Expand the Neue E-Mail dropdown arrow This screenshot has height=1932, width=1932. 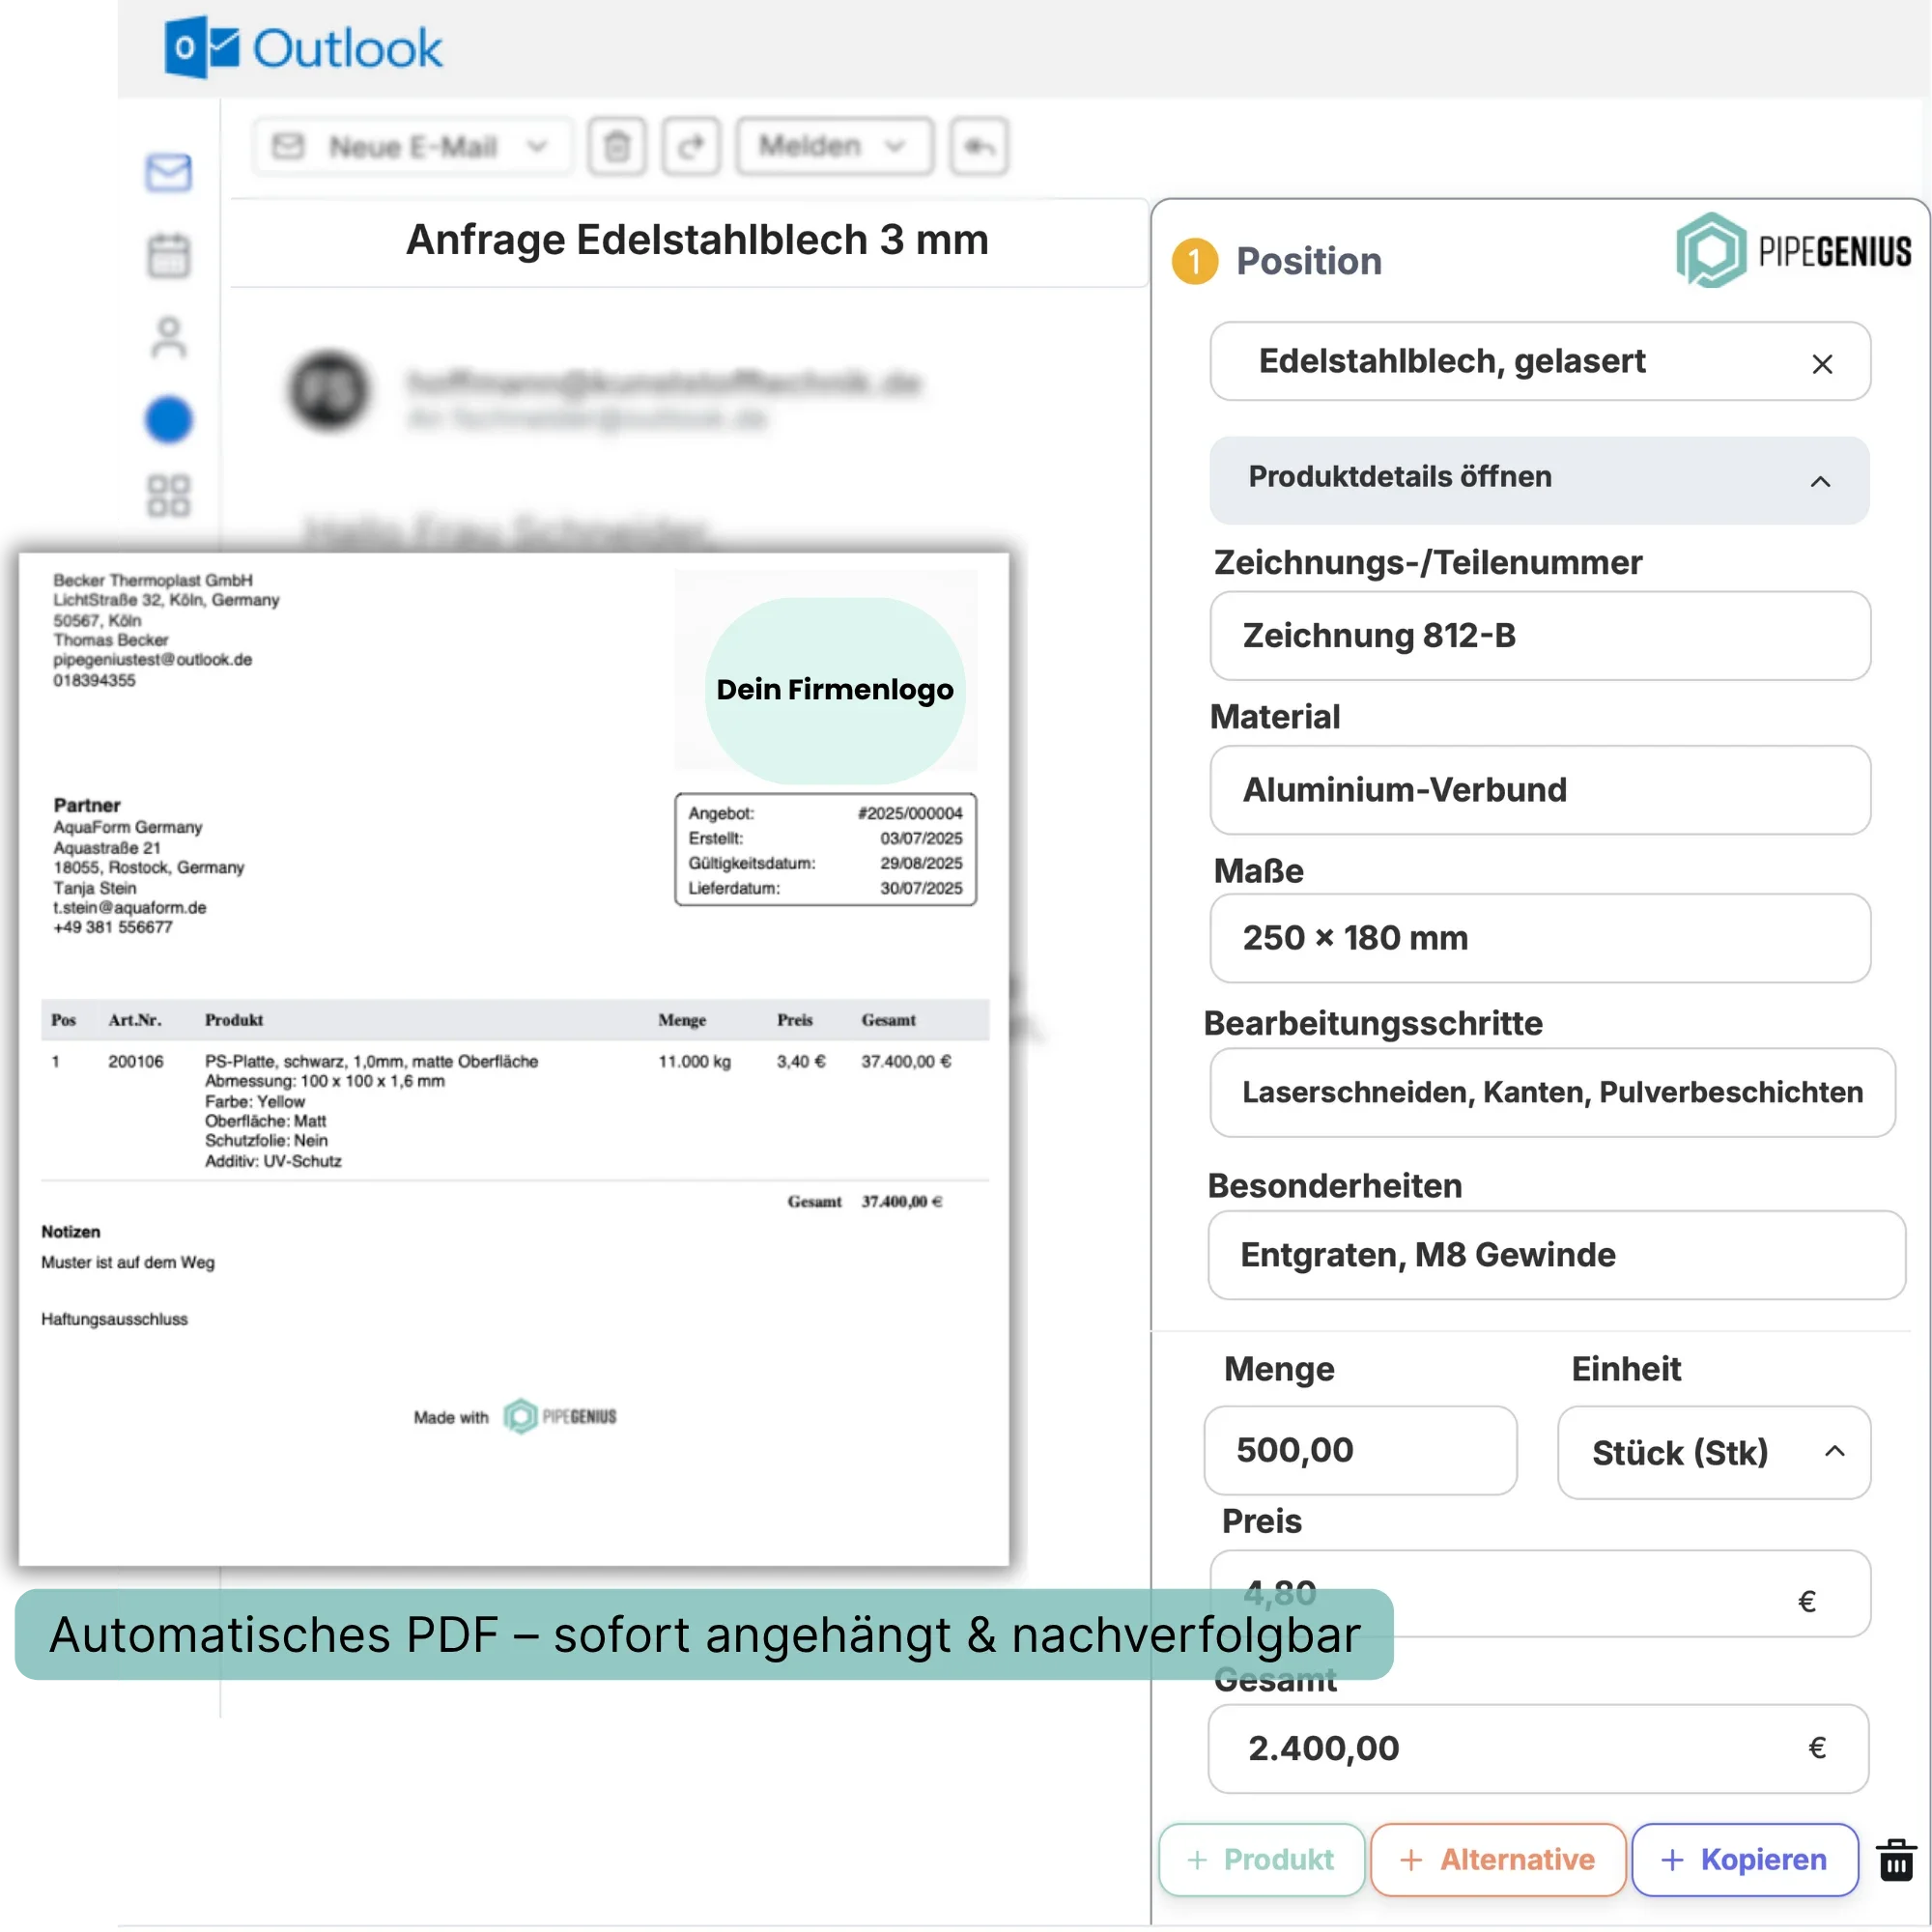pos(538,147)
